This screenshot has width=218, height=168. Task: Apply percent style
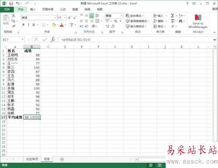pyautogui.click(x=116, y=21)
